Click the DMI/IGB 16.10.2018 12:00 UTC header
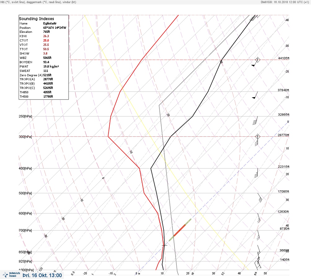The width and height of the screenshot is (311, 279). [285, 2]
